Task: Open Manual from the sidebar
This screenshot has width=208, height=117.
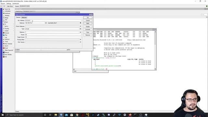Action: (x=7, y=52)
